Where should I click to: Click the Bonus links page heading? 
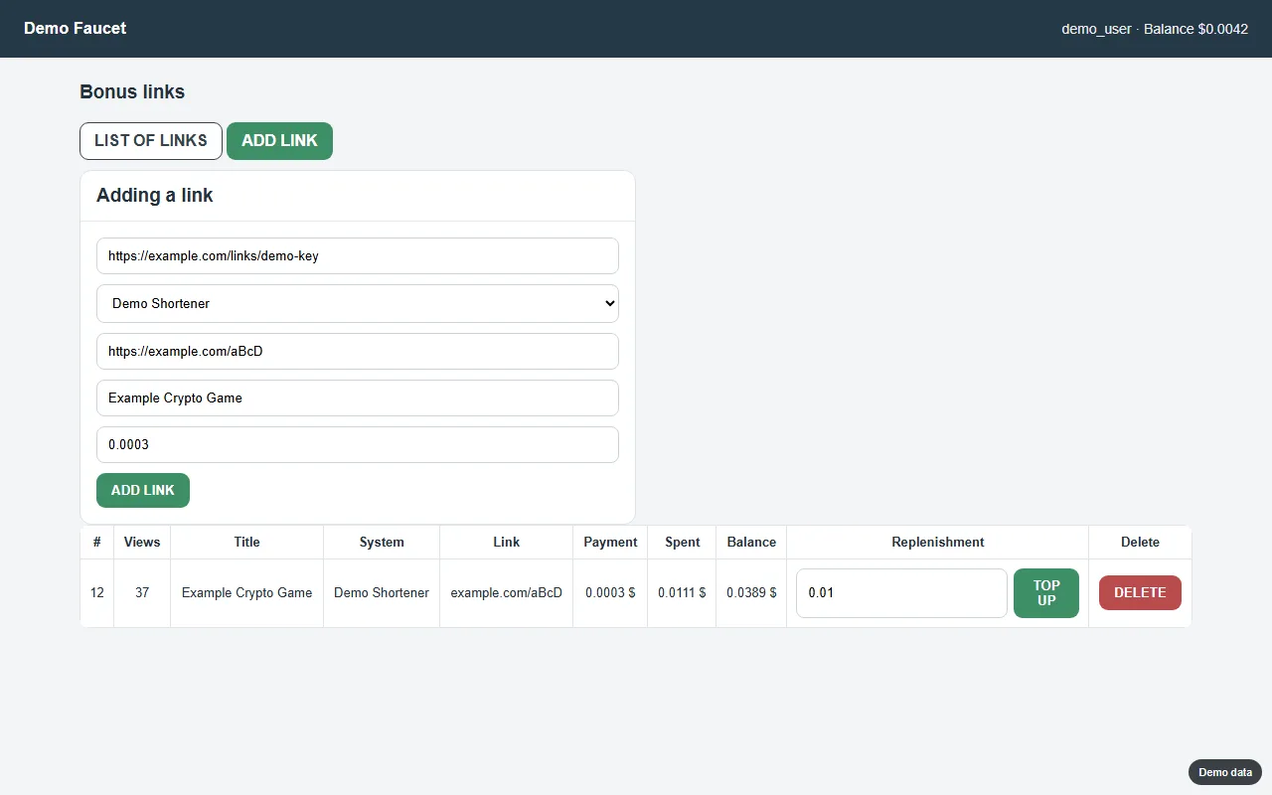point(132,91)
